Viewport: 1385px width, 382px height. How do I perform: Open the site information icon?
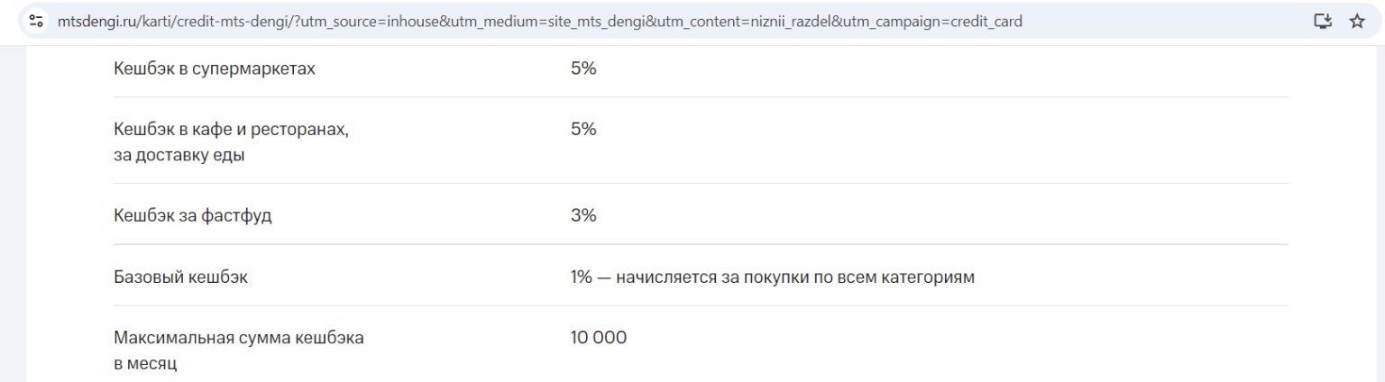click(37, 21)
